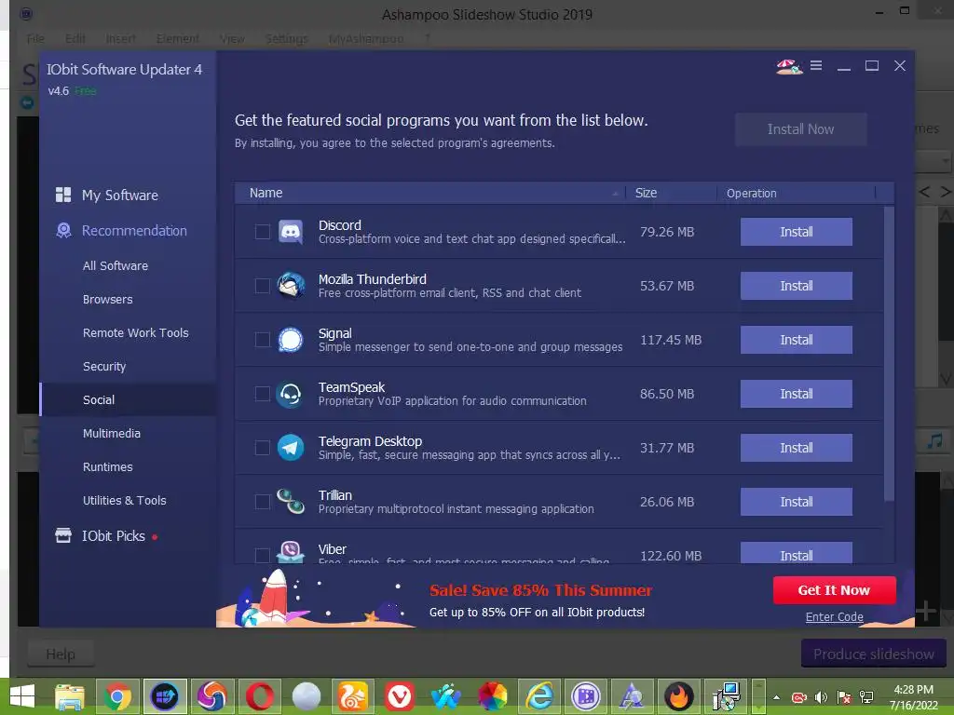
Task: Install Mozilla Thunderbird
Action: pyautogui.click(x=796, y=286)
